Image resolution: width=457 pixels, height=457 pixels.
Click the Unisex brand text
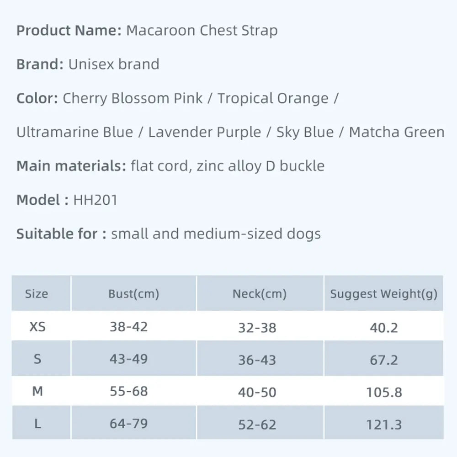[114, 64]
